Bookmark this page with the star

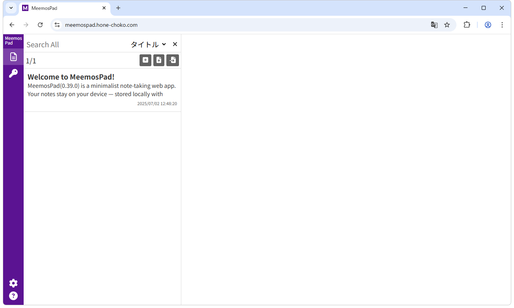(447, 25)
